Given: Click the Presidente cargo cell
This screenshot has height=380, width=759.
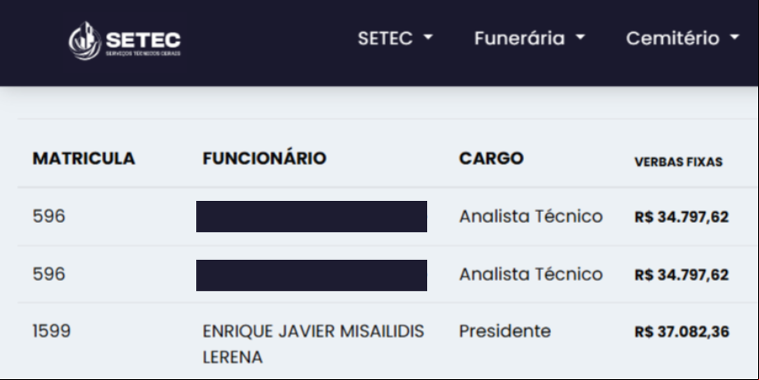Looking at the screenshot, I should (x=505, y=331).
